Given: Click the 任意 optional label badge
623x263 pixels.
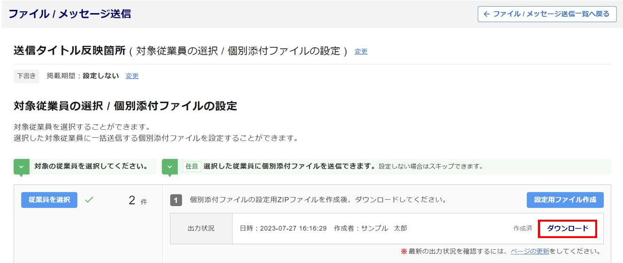Looking at the screenshot, I should pos(192,167).
